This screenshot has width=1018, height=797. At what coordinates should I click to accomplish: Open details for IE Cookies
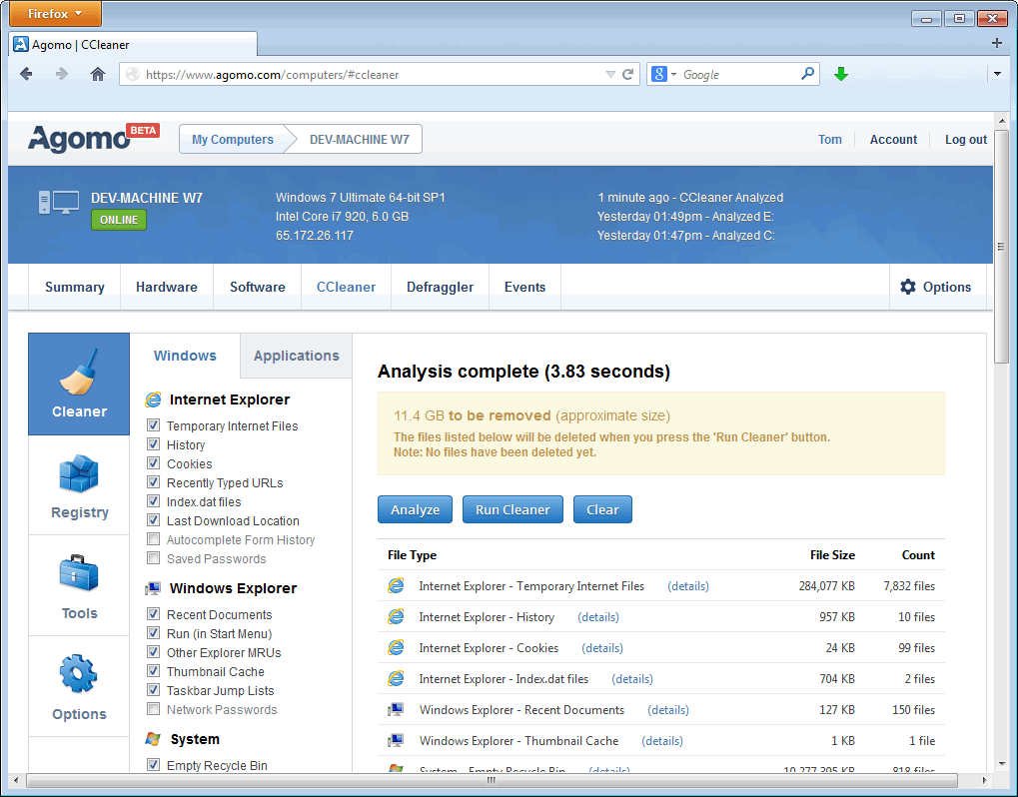(x=602, y=648)
